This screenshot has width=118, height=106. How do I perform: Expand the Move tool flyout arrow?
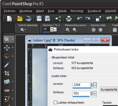(12, 48)
